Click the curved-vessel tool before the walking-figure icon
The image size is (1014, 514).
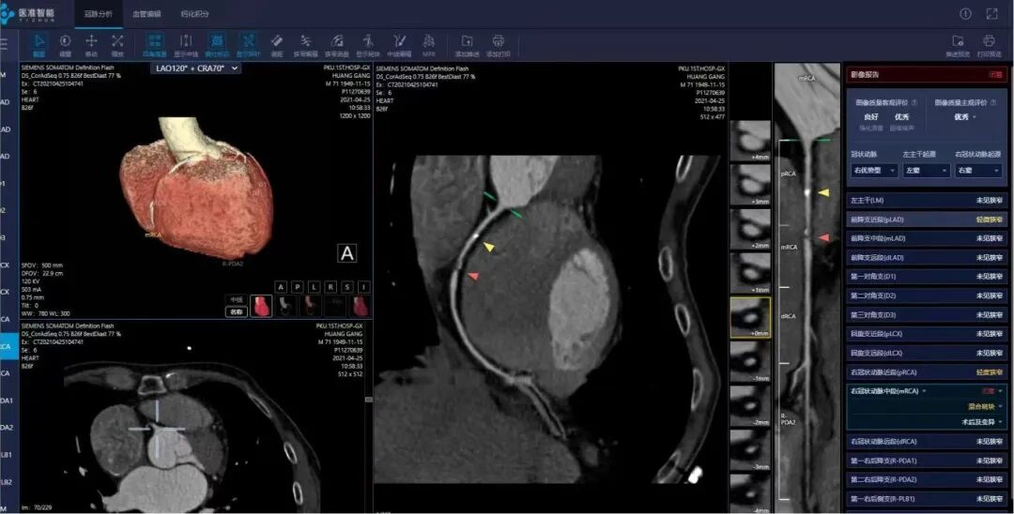click(x=337, y=45)
